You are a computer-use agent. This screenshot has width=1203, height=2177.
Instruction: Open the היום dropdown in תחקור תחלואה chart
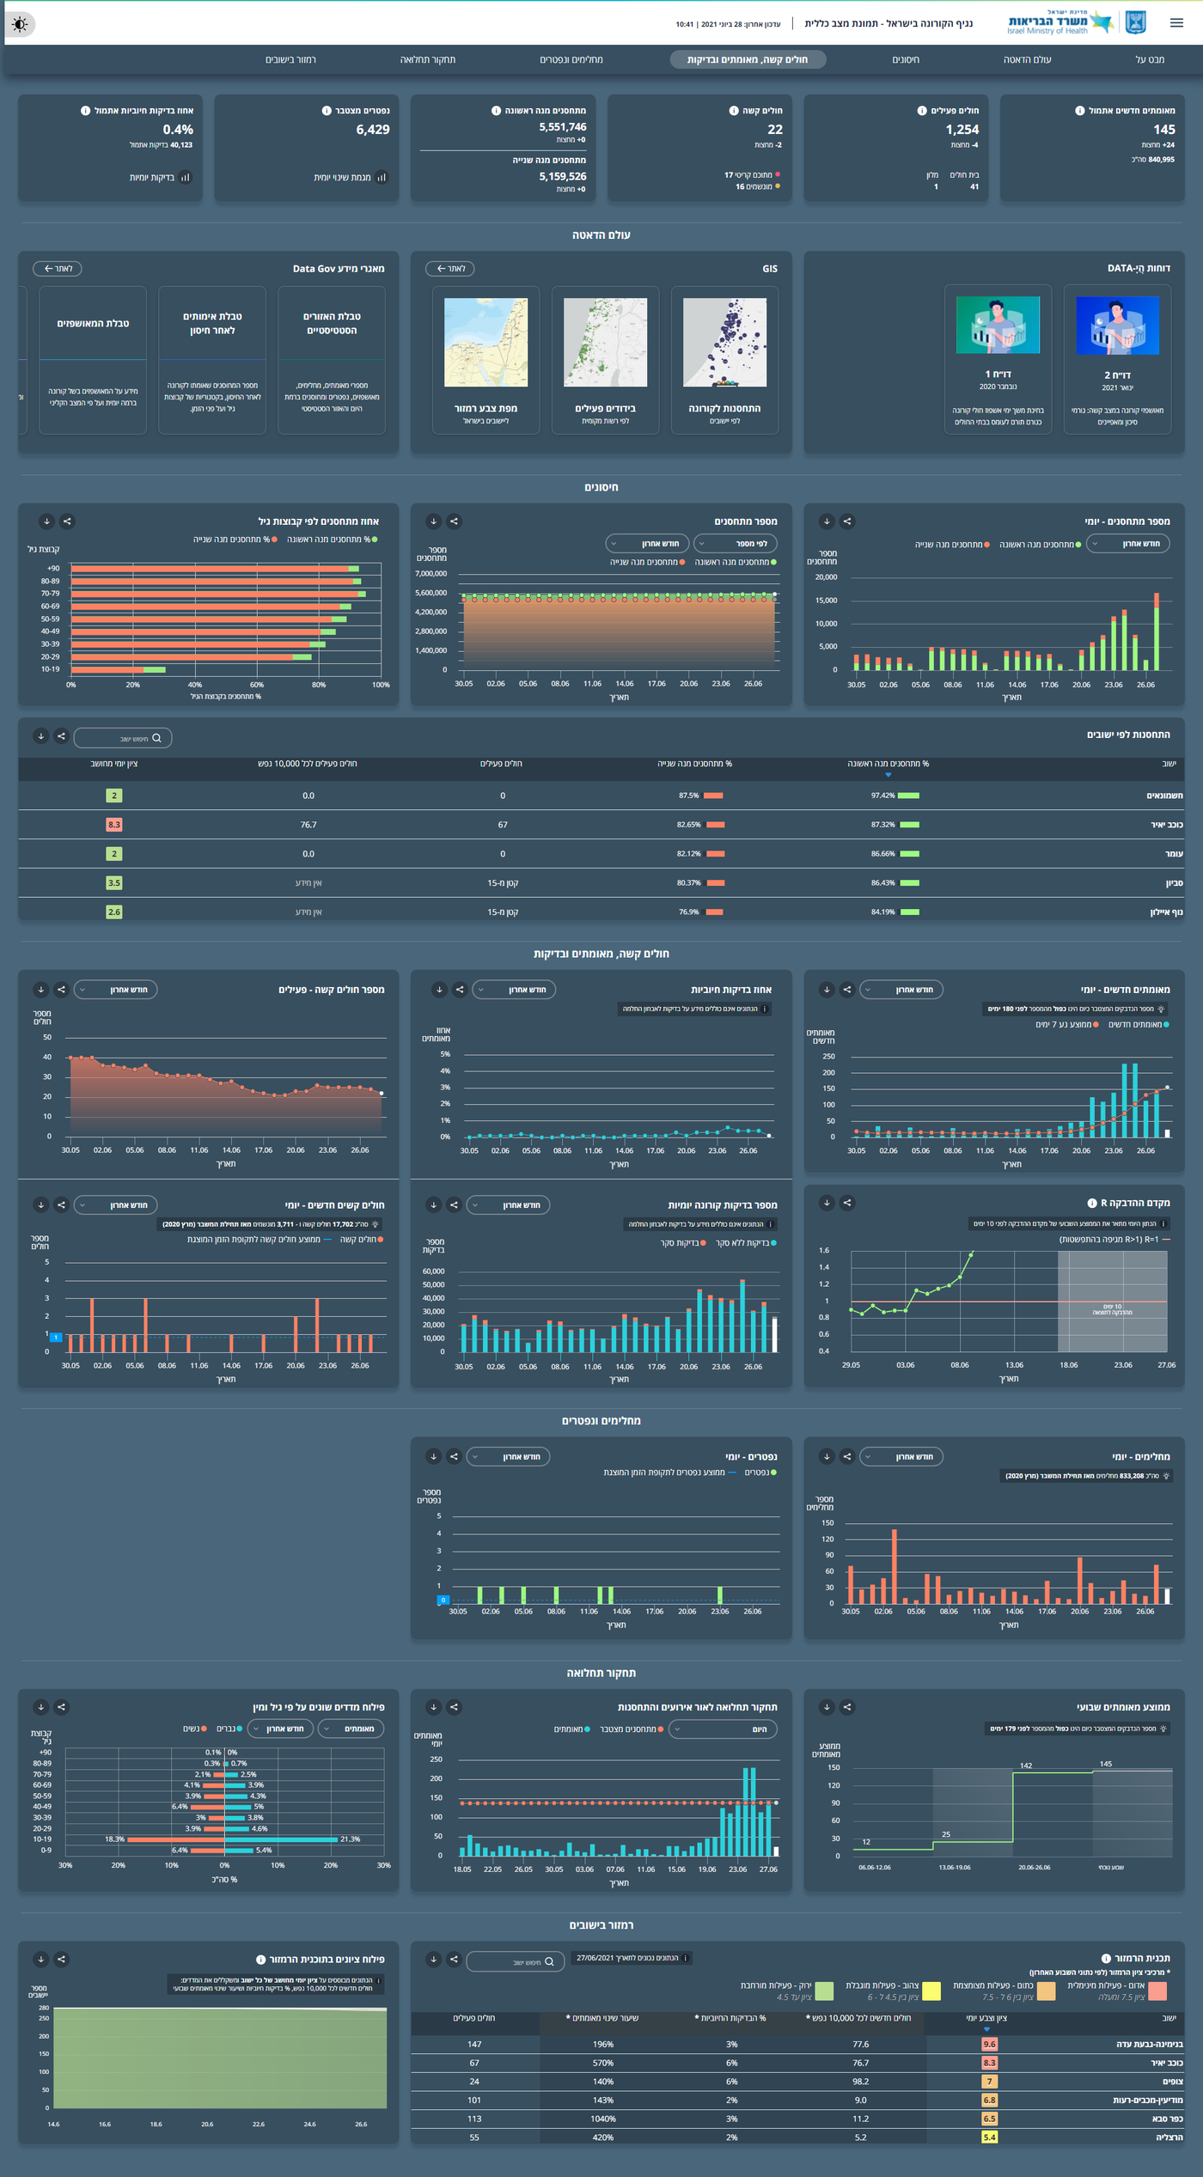[x=723, y=1729]
